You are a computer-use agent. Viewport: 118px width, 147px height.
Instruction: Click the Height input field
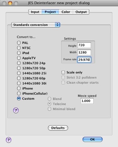(84, 45)
